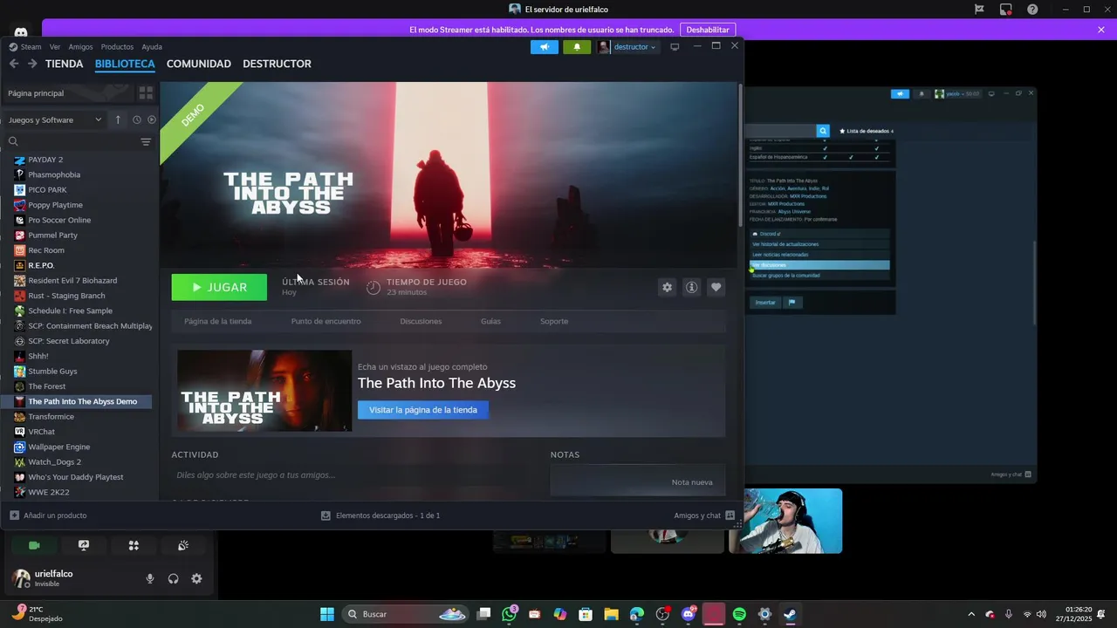This screenshot has width=1117, height=628.
Task: Open destructor account dropdown
Action: (634, 47)
